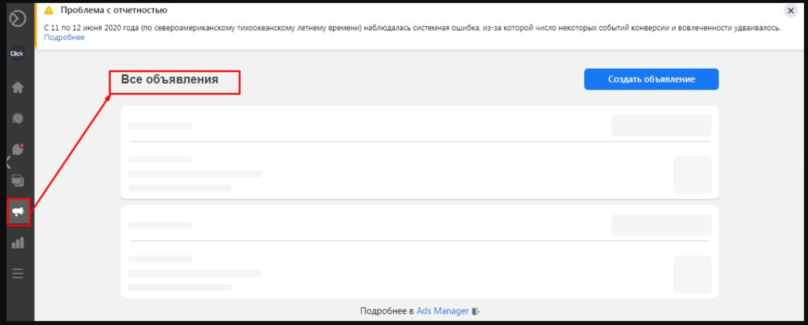The image size is (808, 325).
Task: Click the Все объявления heading
Action: (x=170, y=80)
